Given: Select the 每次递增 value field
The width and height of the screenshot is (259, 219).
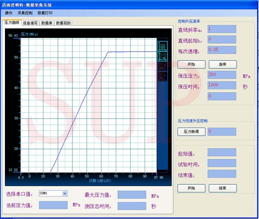Looking at the screenshot, I should pyautogui.click(x=222, y=50).
